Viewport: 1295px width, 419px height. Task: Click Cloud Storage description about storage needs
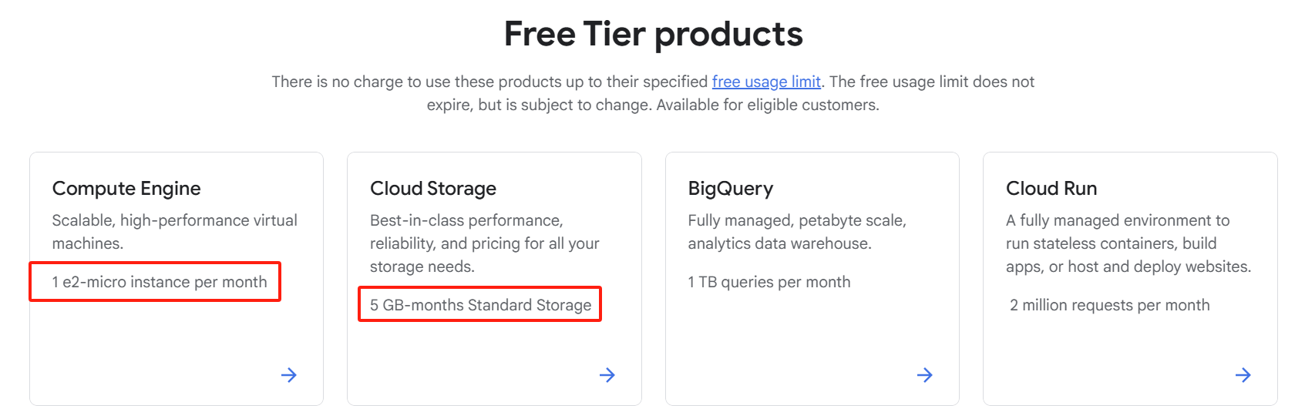click(484, 243)
